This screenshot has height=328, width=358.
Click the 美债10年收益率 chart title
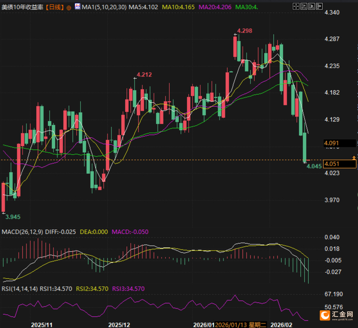tap(23, 7)
